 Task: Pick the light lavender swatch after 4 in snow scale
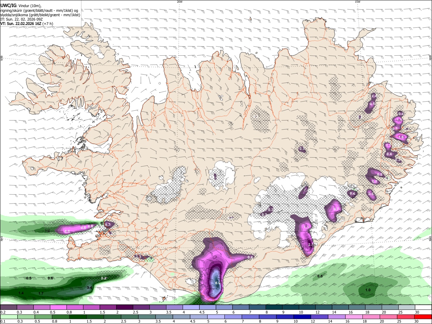[191, 307]
